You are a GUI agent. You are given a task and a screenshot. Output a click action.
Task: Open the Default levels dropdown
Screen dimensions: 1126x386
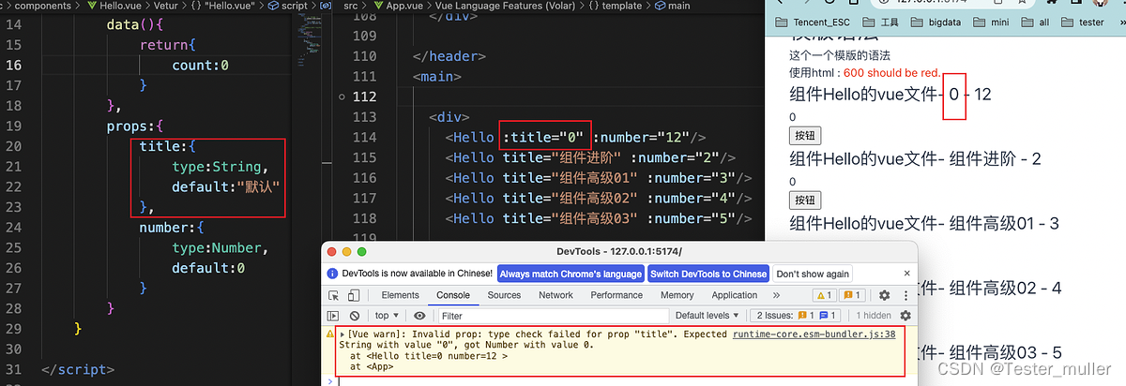coord(707,316)
